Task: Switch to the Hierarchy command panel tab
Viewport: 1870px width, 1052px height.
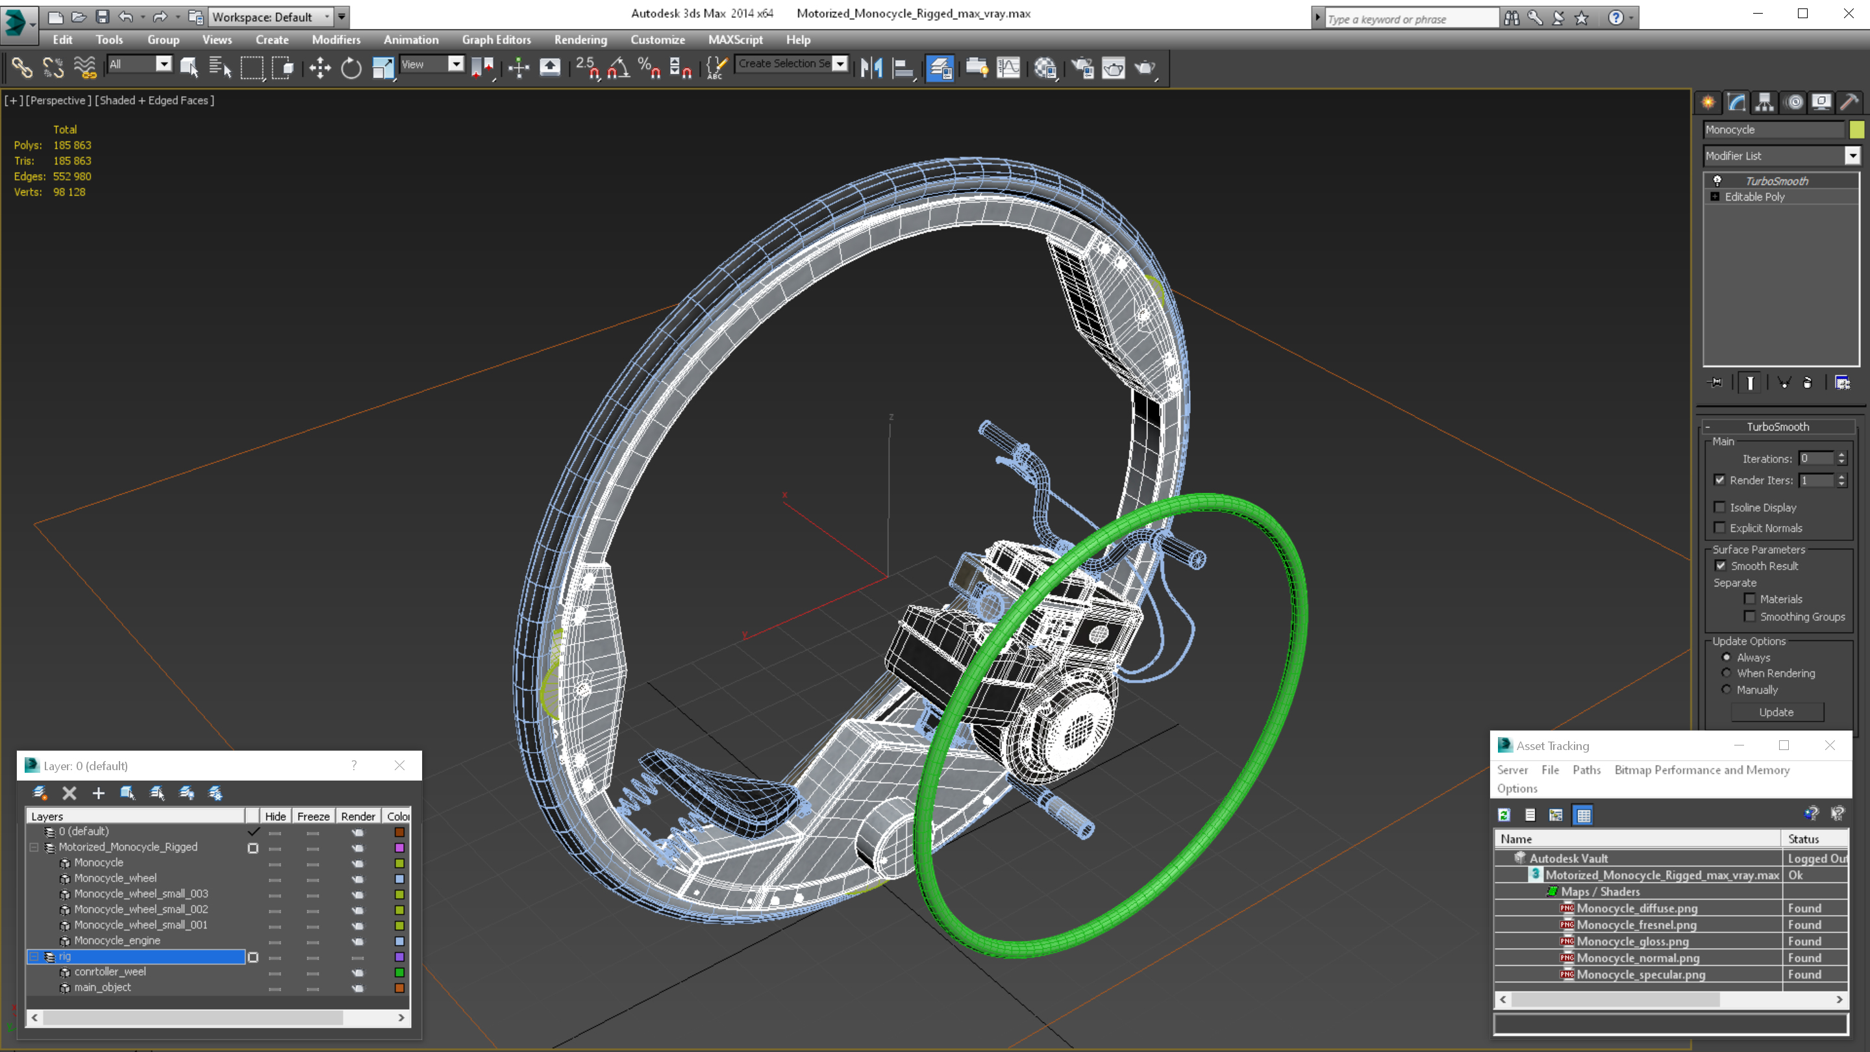Action: (1765, 103)
